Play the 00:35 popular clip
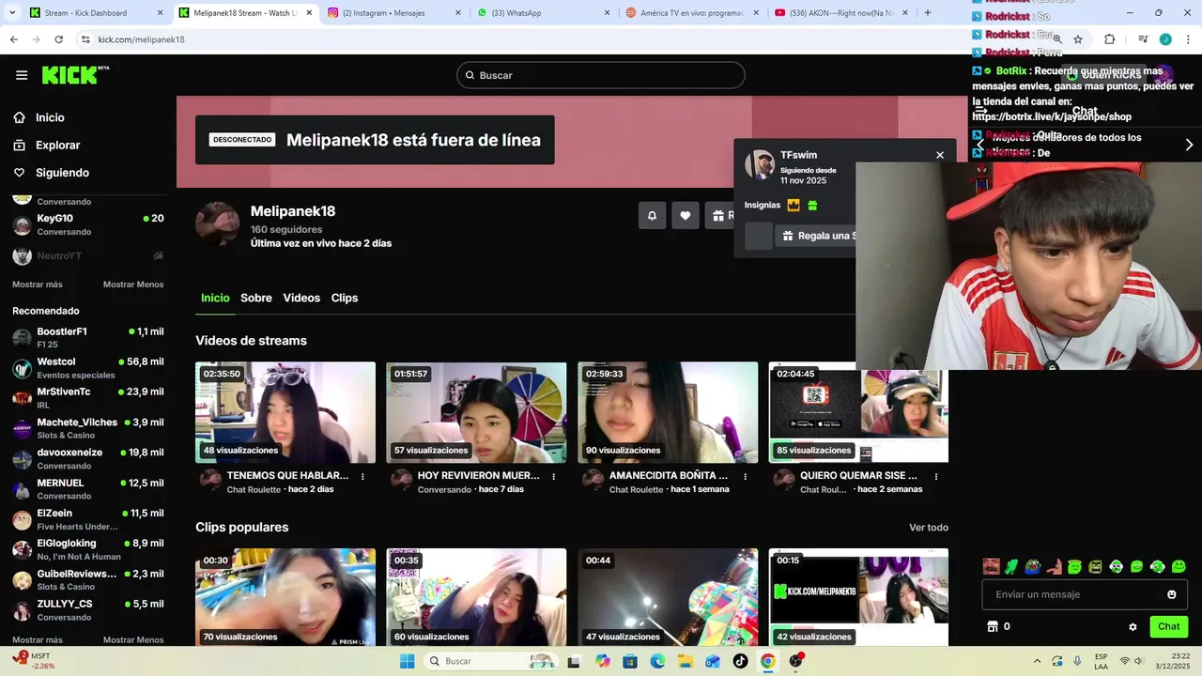 coord(476,597)
